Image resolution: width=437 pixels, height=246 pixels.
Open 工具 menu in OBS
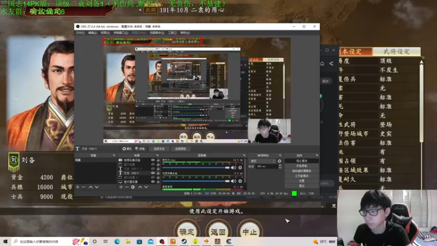coord(172,33)
